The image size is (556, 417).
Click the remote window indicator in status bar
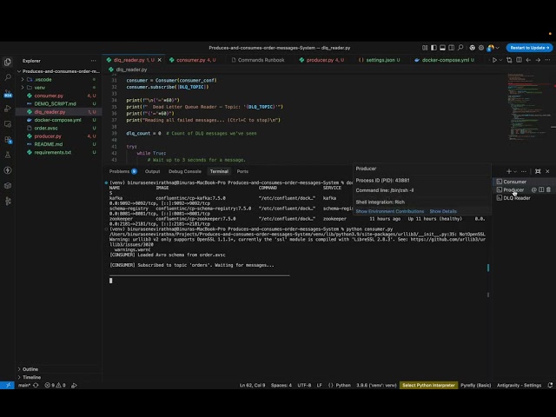pos(7,385)
